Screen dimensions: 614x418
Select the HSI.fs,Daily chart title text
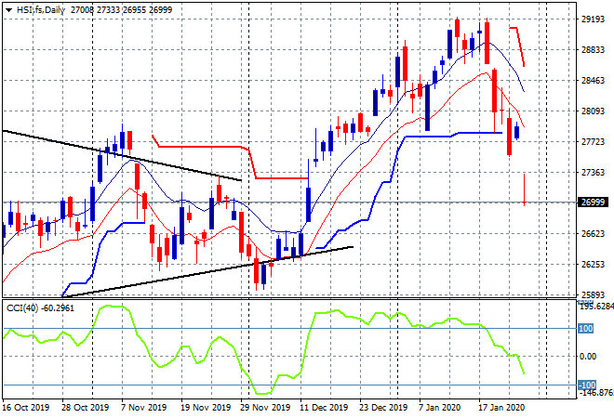click(41, 10)
